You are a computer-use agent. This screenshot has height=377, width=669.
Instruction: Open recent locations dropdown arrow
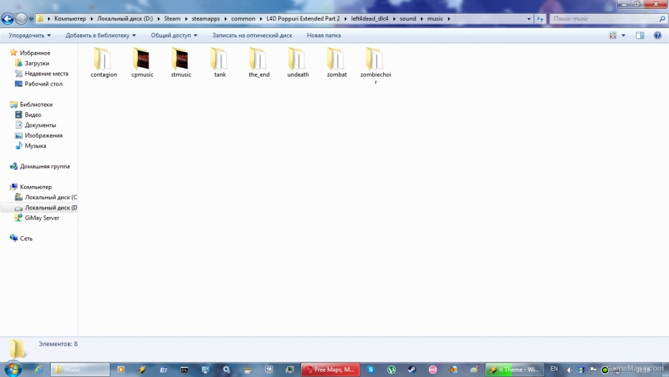[31, 18]
